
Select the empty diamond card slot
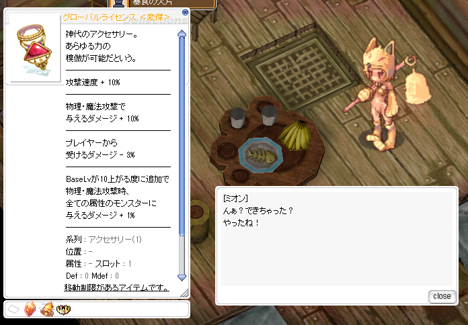click(13, 310)
